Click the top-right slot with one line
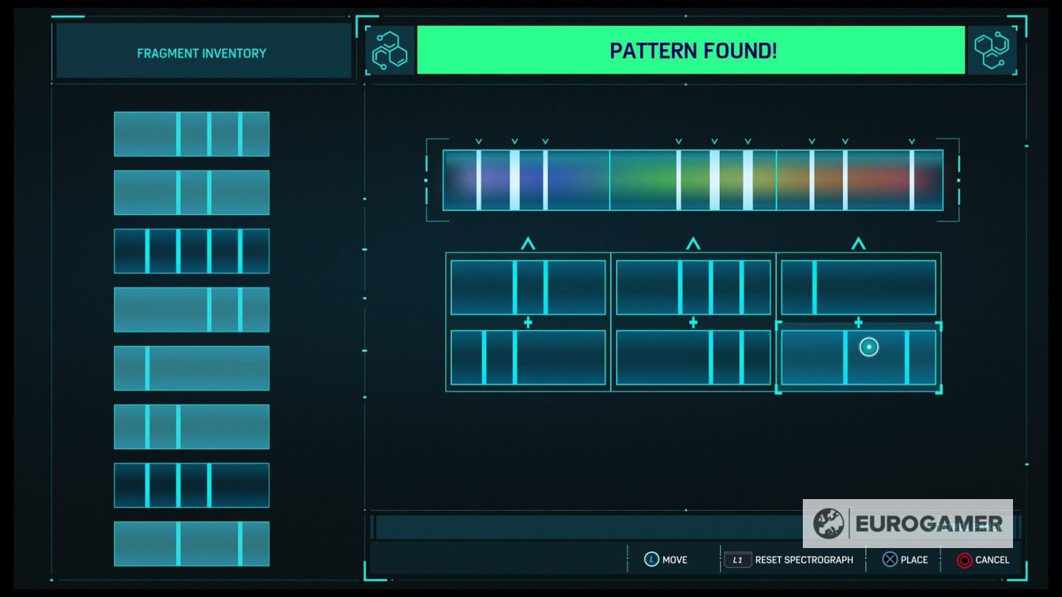Screen dimensions: 1062x597 click(x=858, y=287)
